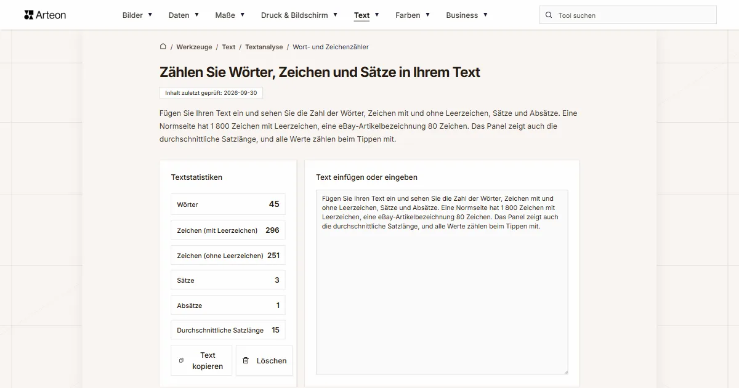Open the Druck & Bildschirm menu
Screen dimensions: 739x388
(299, 15)
